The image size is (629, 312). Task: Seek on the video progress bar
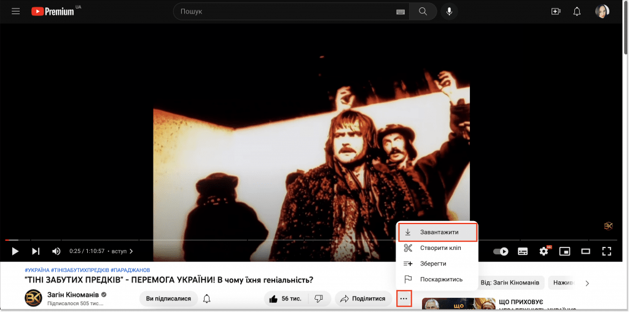(x=311, y=240)
